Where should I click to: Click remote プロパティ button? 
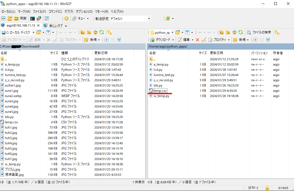(x=217, y=40)
